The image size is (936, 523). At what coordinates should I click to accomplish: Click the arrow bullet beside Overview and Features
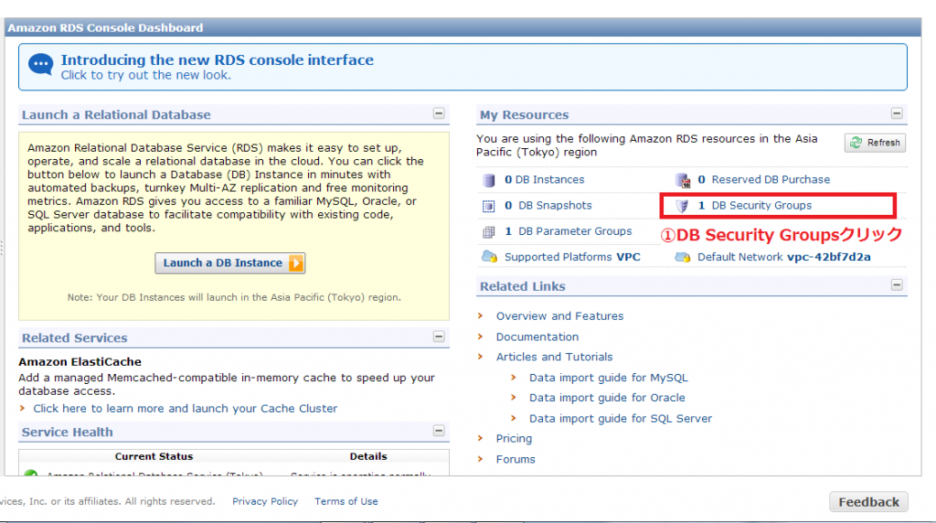pos(481,315)
